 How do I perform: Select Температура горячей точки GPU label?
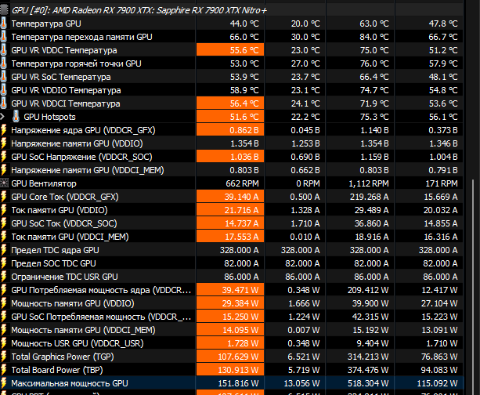pos(76,63)
